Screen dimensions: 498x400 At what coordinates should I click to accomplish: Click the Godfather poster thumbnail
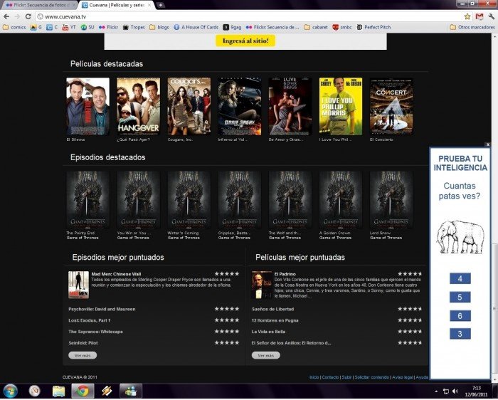click(x=262, y=285)
